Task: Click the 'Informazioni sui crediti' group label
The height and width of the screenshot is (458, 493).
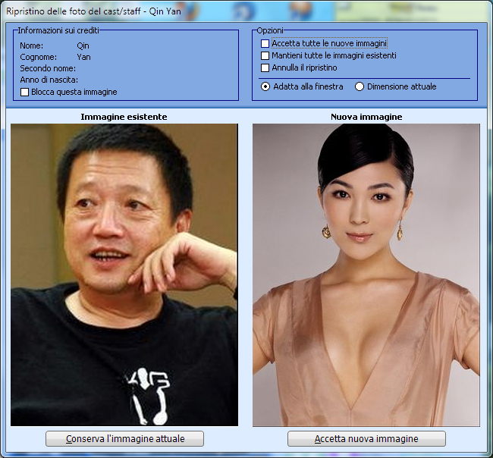Action: [x=58, y=30]
